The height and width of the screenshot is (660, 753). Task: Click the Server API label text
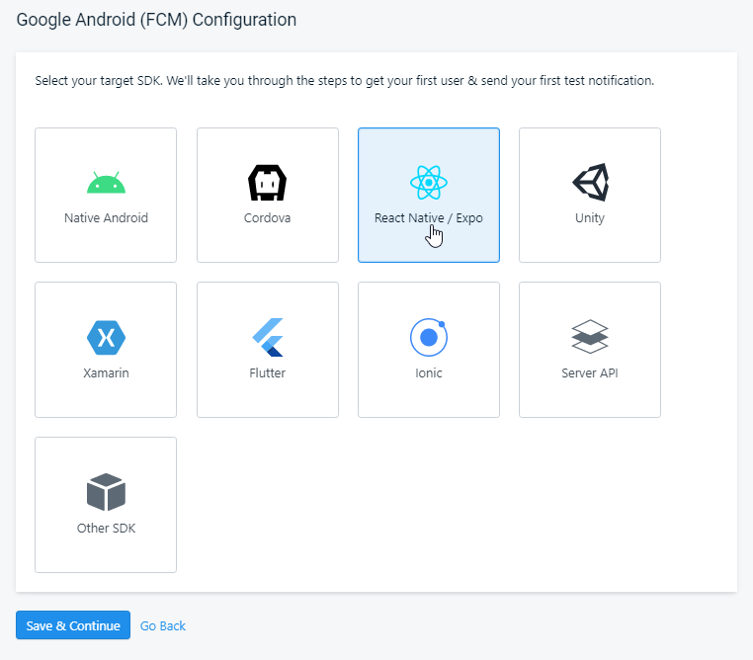click(x=590, y=372)
